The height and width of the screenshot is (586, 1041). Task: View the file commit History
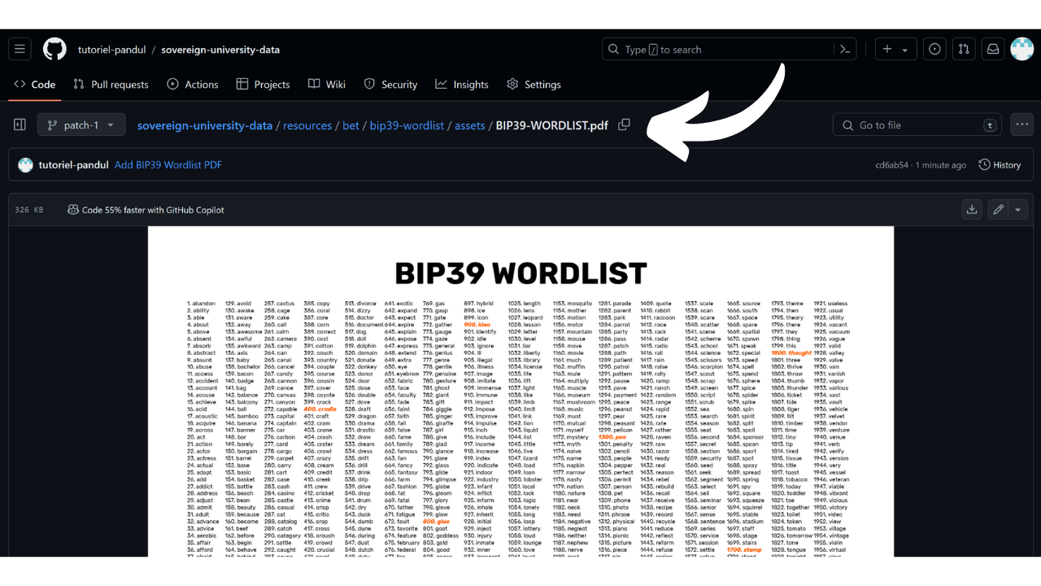1000,165
